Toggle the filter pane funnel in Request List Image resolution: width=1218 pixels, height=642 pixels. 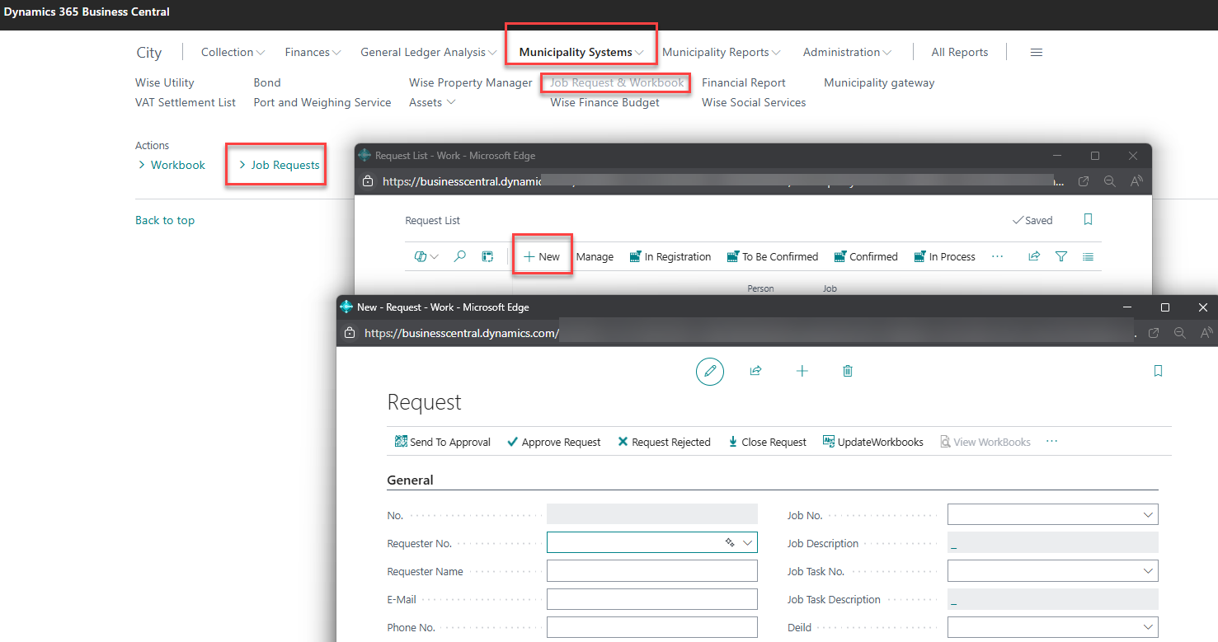click(1061, 256)
